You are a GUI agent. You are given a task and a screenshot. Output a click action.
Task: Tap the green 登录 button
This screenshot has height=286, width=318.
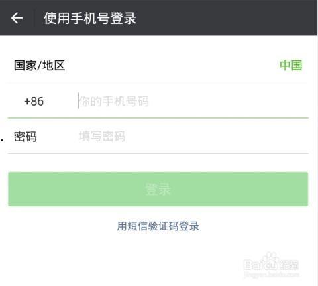coord(158,189)
